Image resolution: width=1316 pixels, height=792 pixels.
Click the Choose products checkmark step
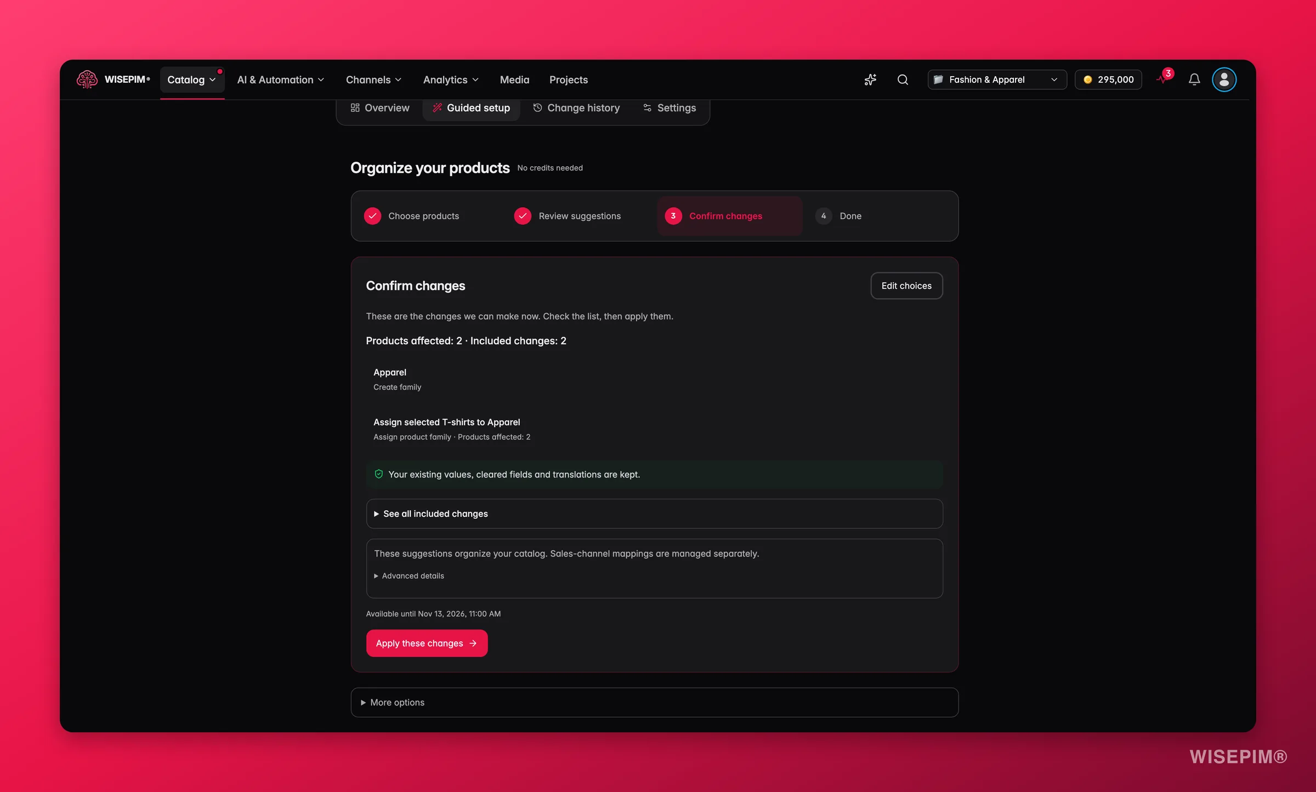pos(372,216)
